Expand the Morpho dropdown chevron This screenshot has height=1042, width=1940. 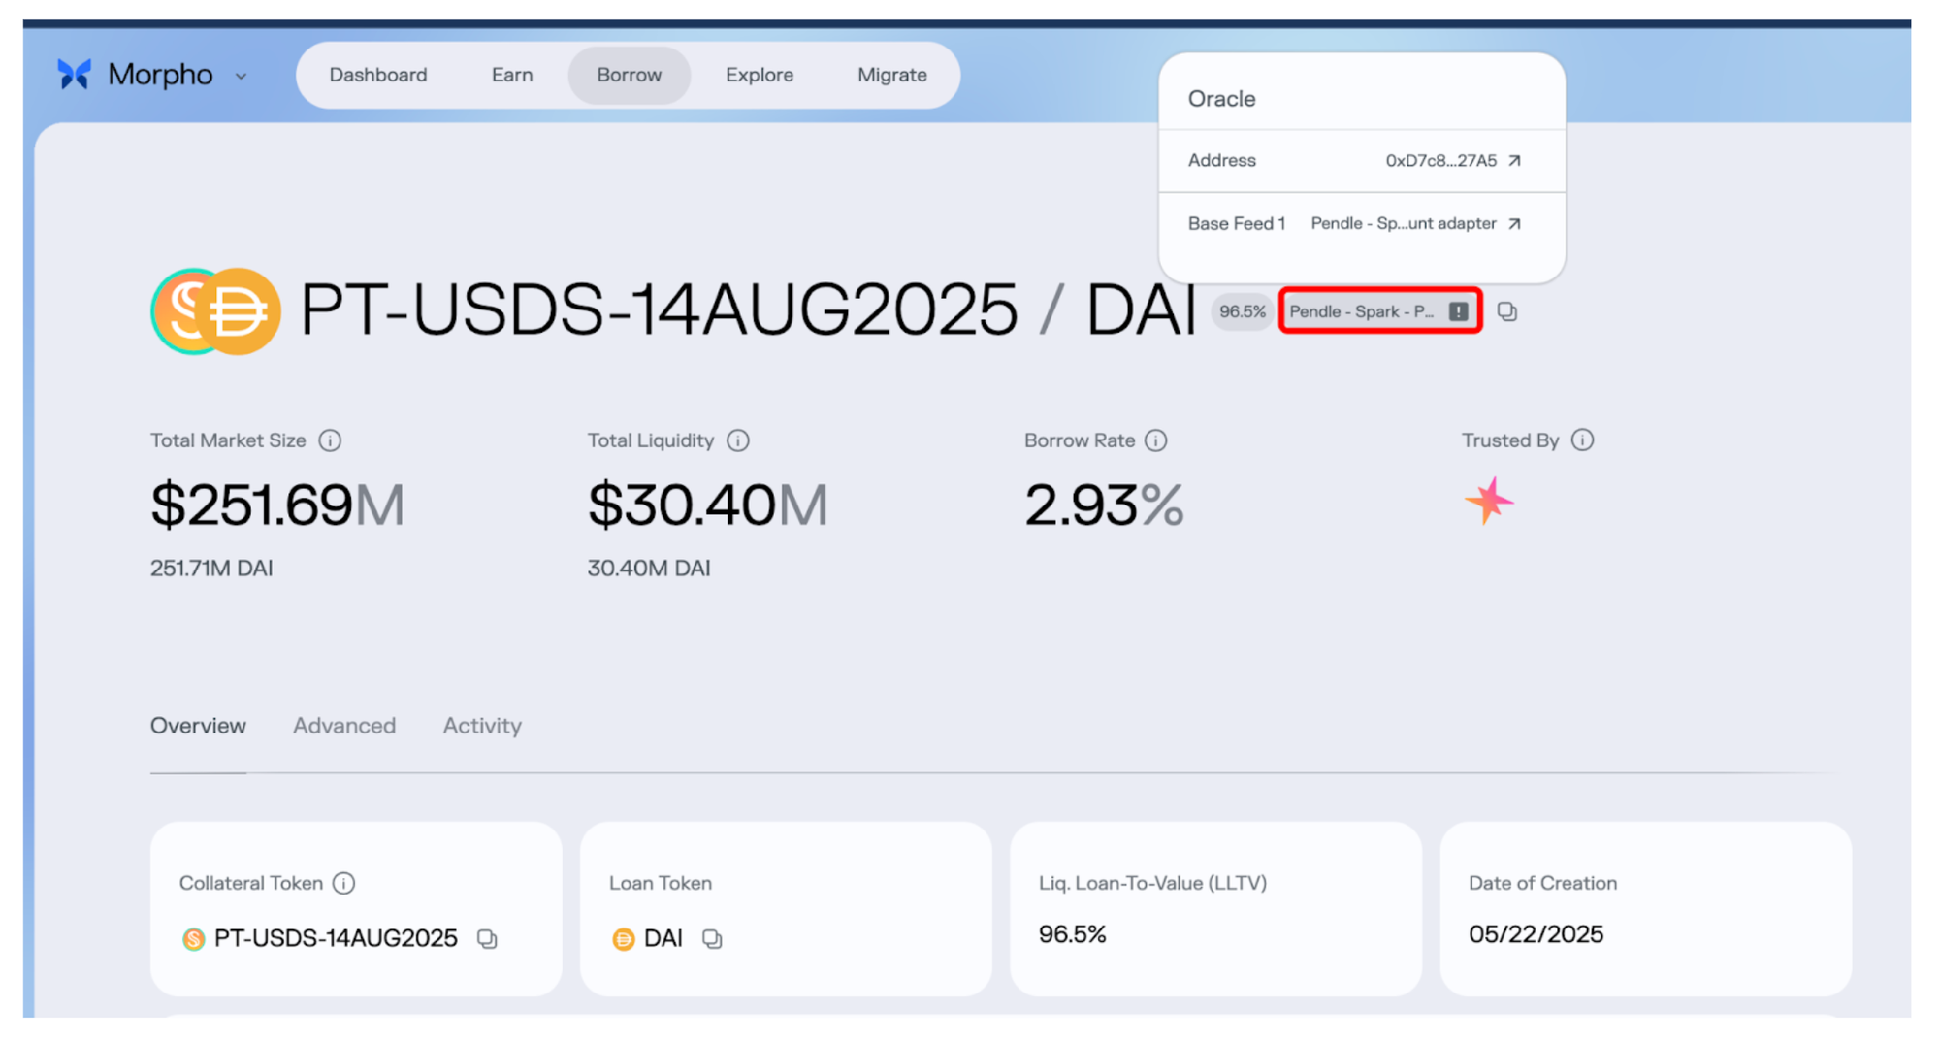(241, 77)
